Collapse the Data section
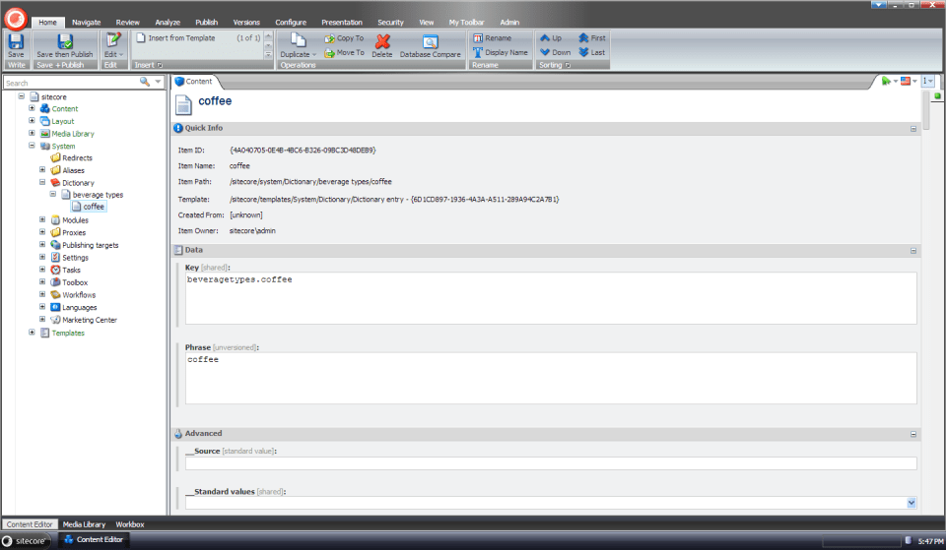Viewport: 946px width, 550px height. [x=913, y=251]
